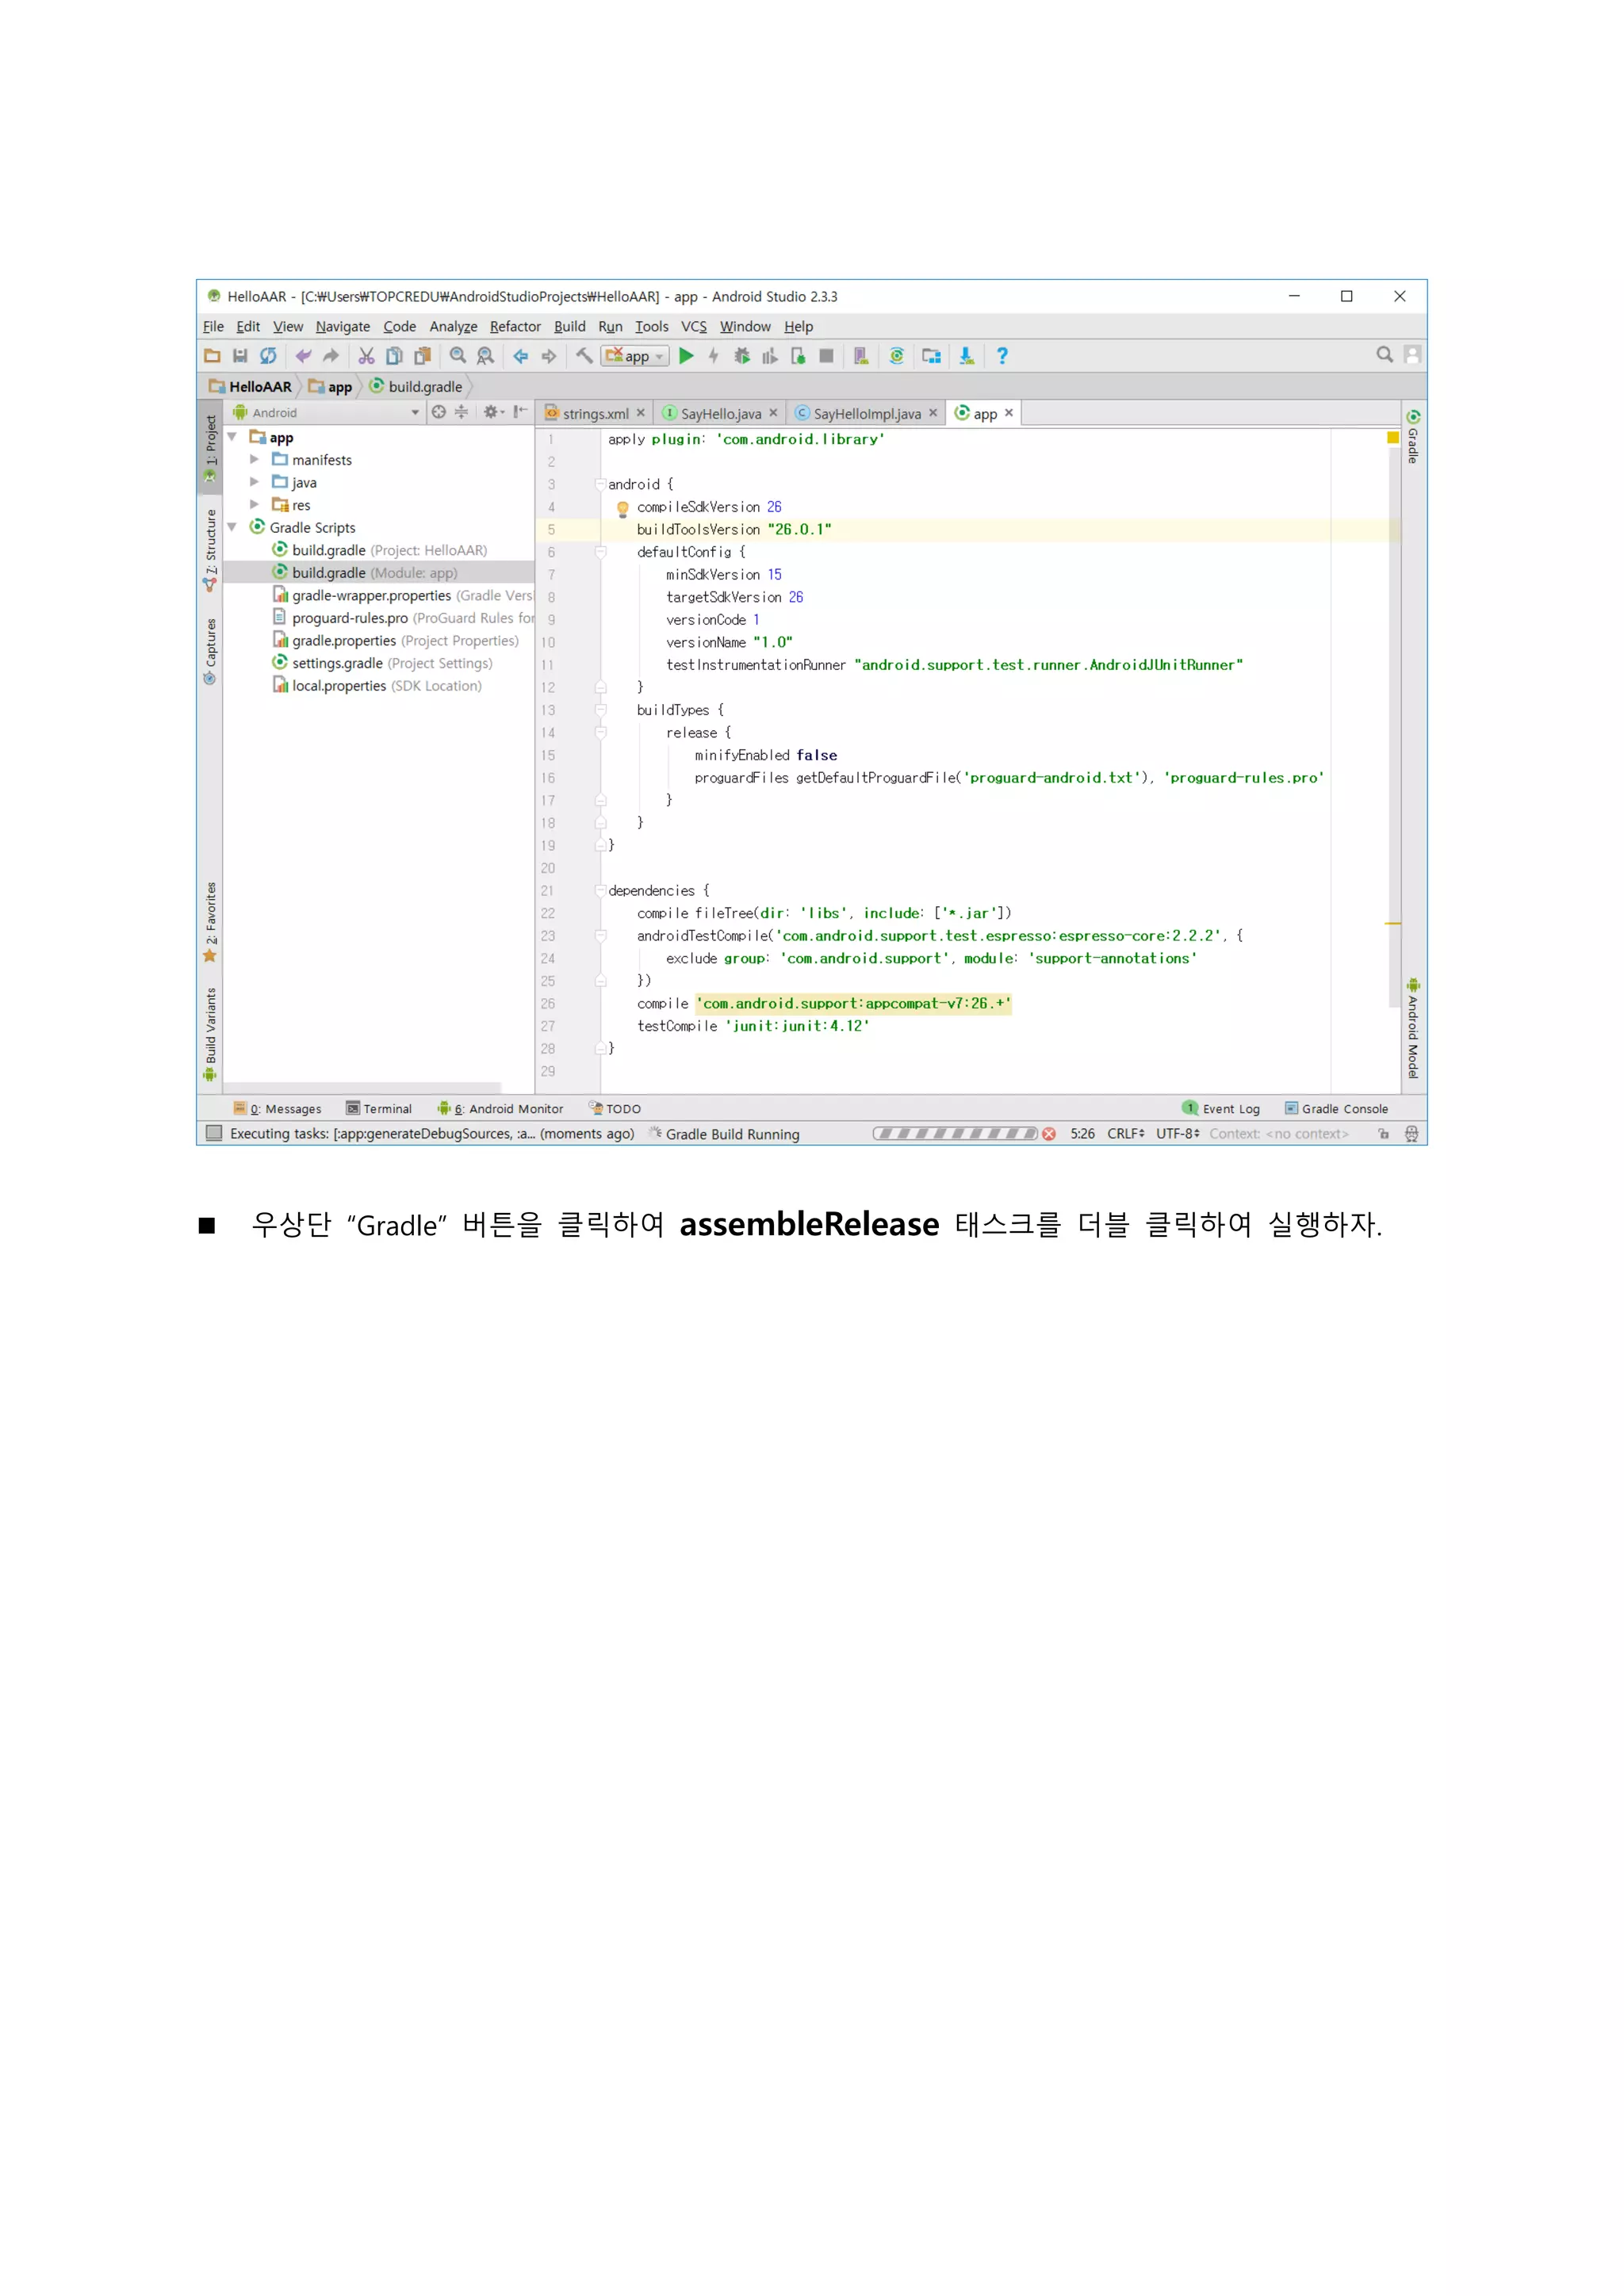
Task: Click the SDK Manager download icon
Action: click(966, 356)
